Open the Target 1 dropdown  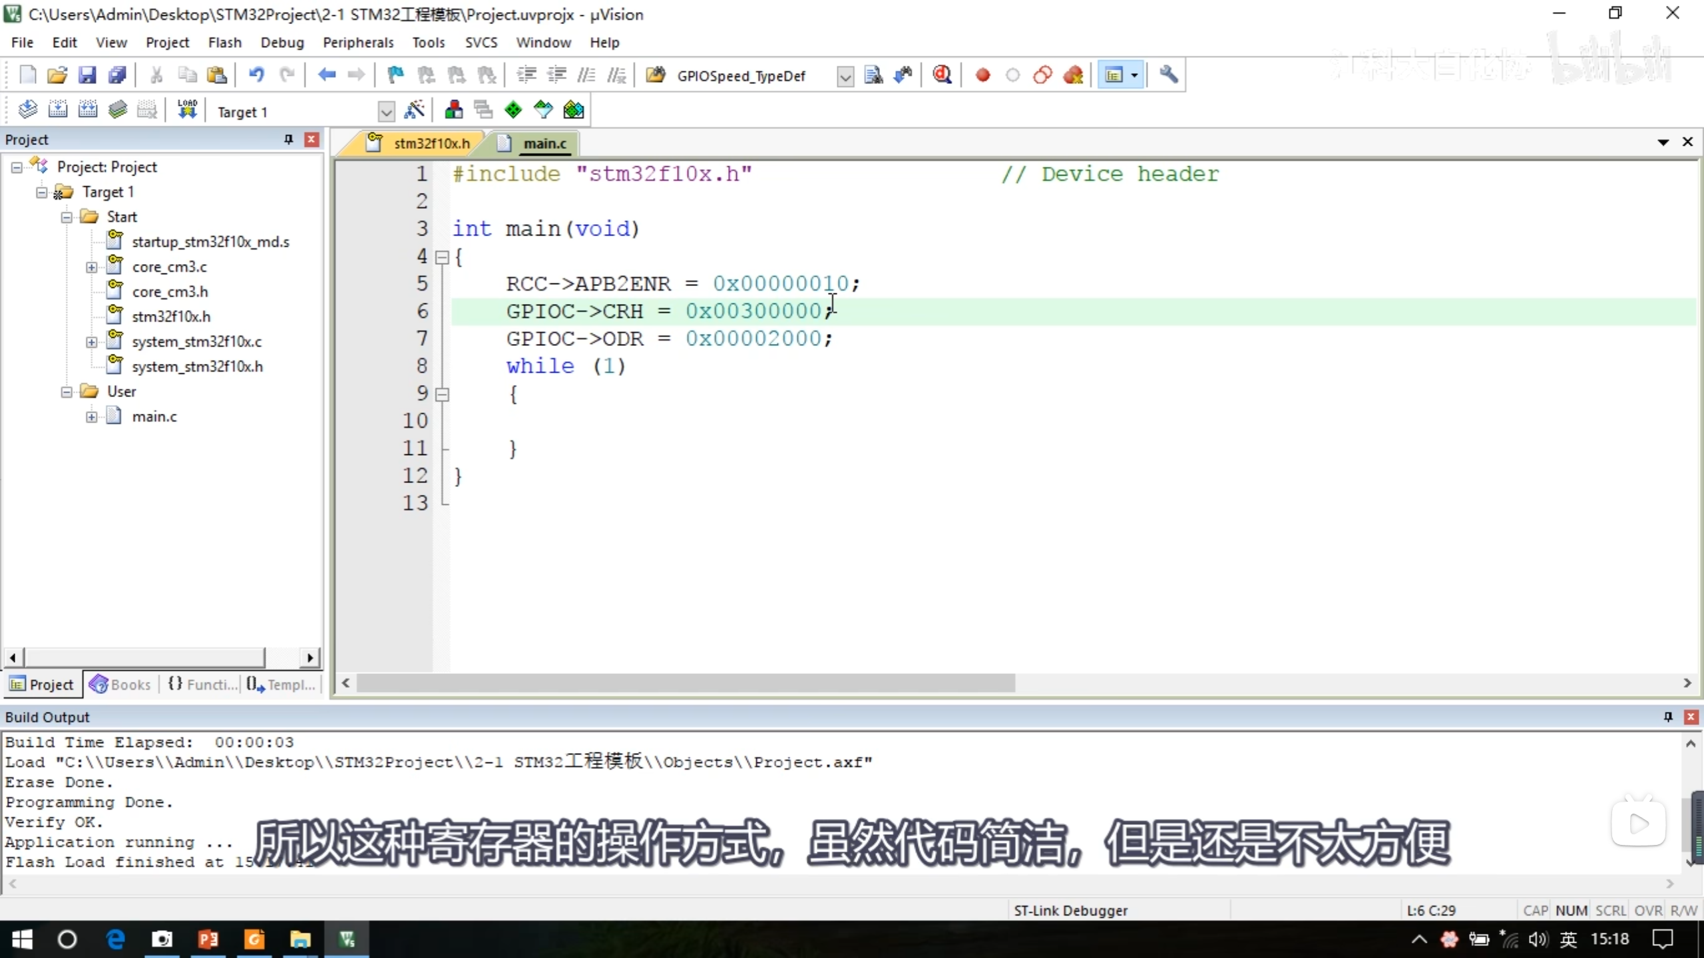pyautogui.click(x=386, y=112)
